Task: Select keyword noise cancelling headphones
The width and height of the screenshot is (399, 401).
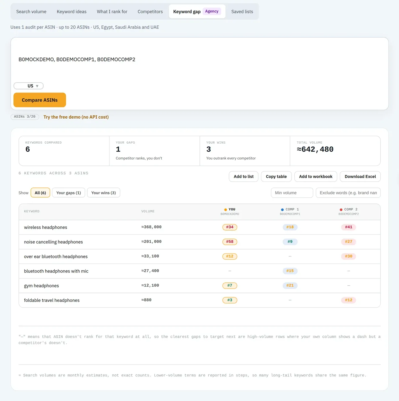Action: tap(53, 242)
